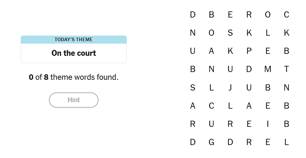Select the S beginning the row containing J
Image resolution: width=306 pixels, height=158 pixels.
pyautogui.click(x=193, y=88)
